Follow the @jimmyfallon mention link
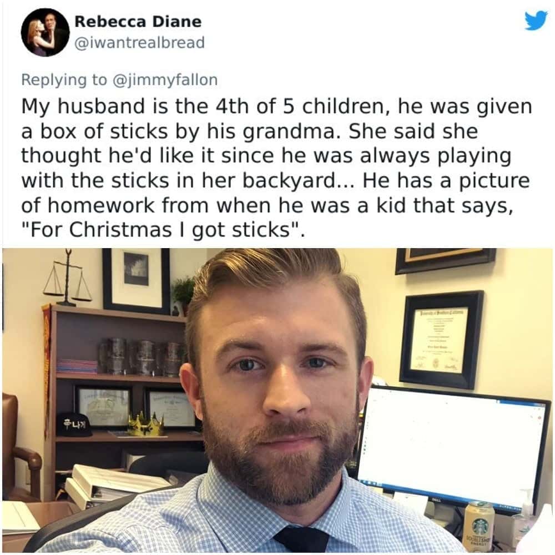 [x=165, y=79]
